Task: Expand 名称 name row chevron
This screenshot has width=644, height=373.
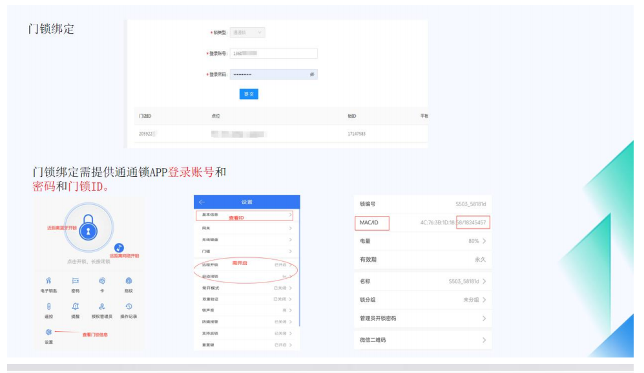Action: [484, 281]
